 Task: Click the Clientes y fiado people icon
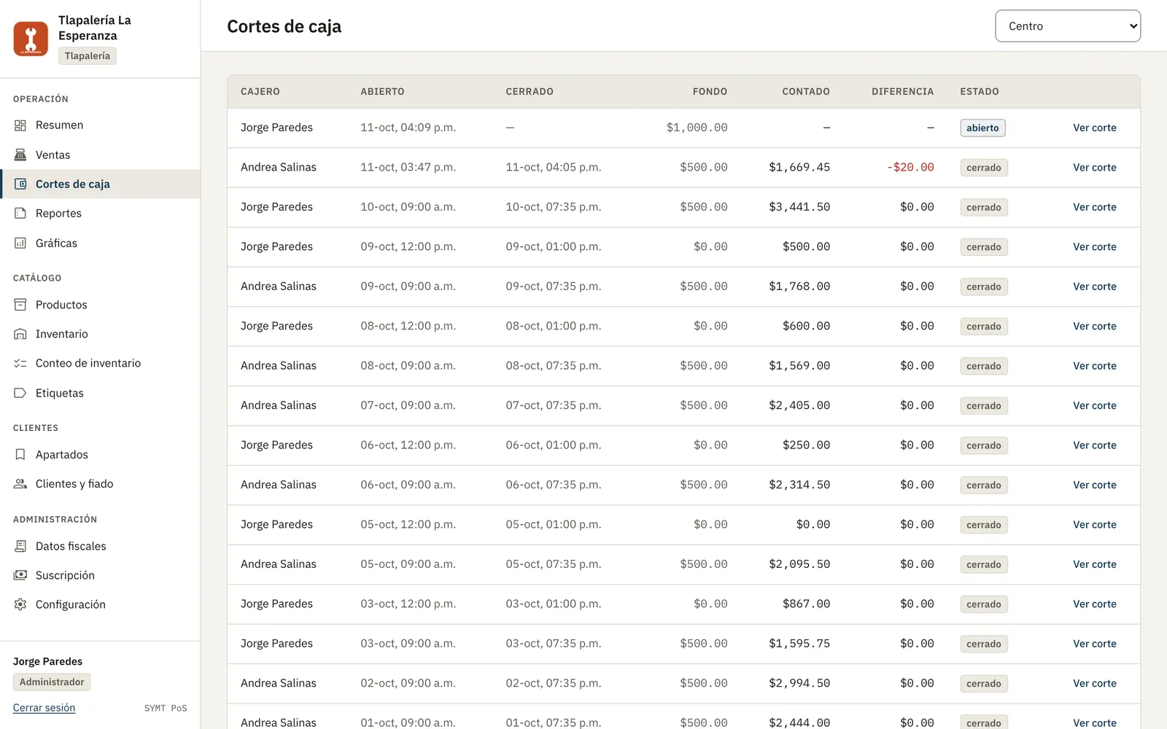20,483
